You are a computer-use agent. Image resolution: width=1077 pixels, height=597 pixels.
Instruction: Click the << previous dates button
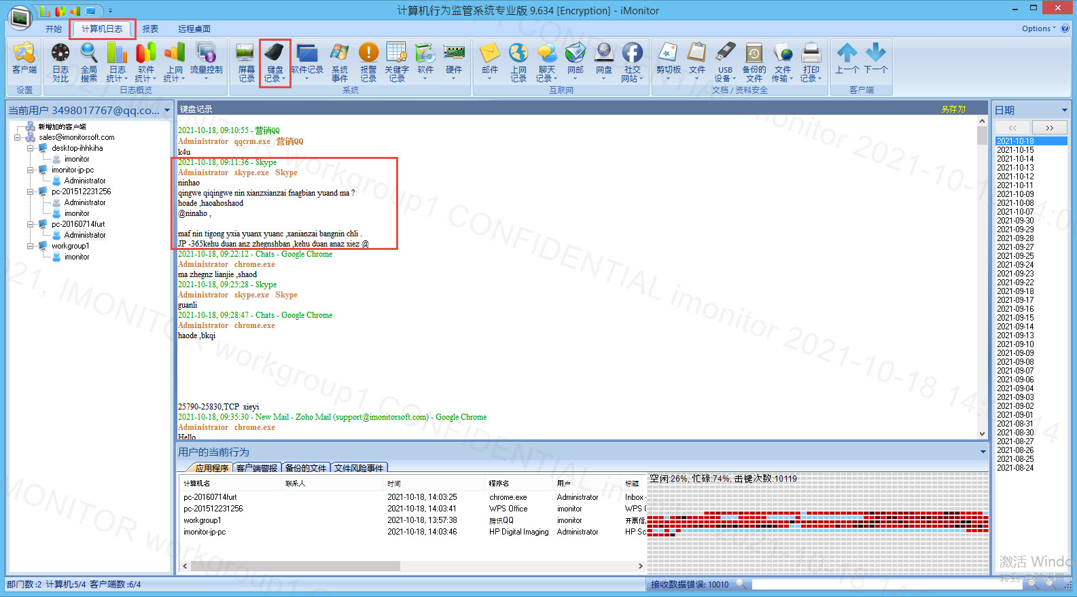pos(1012,128)
